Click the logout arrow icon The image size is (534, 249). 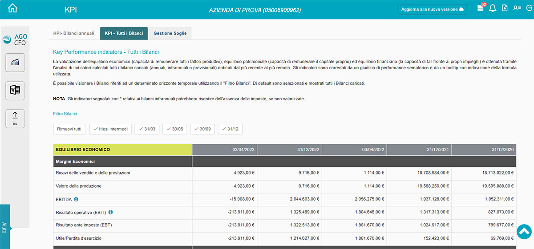pyautogui.click(x=528, y=8)
